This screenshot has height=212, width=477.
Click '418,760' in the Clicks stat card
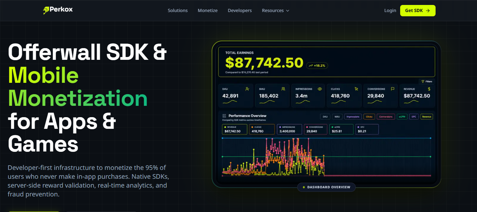[340, 96]
